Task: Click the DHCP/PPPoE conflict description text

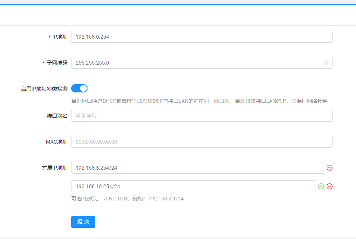Action: [199, 101]
